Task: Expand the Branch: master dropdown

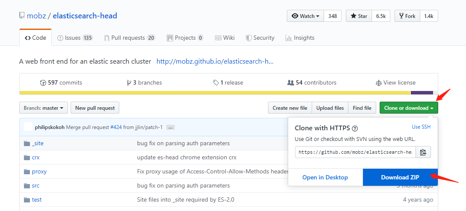Action: pos(44,108)
